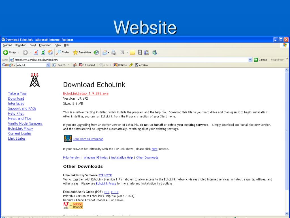Click the page scrollbar down arrow
This screenshot has width=290, height=218.
pos(287,213)
